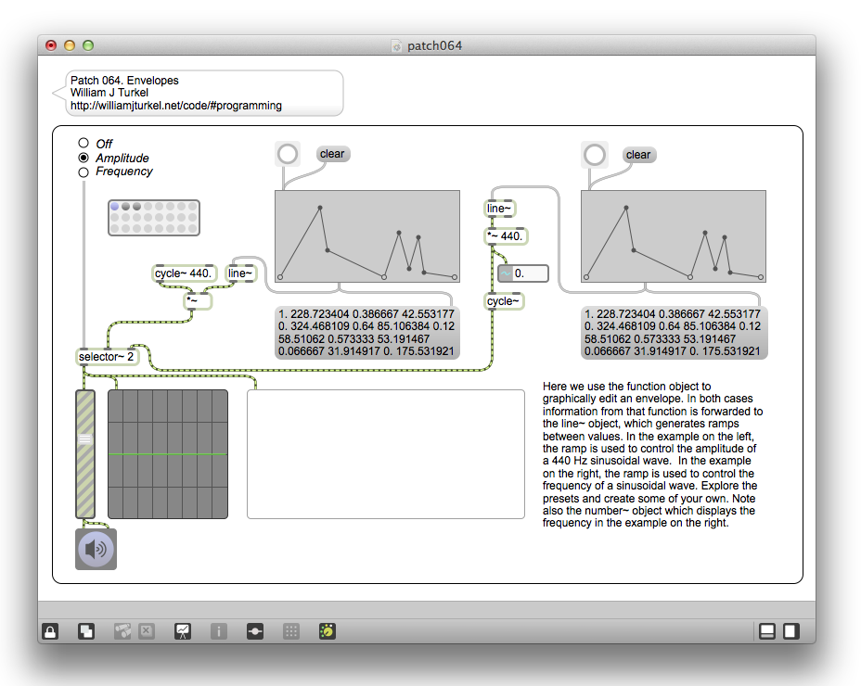
Task: Select the Frequency radio option
Action: [x=84, y=171]
